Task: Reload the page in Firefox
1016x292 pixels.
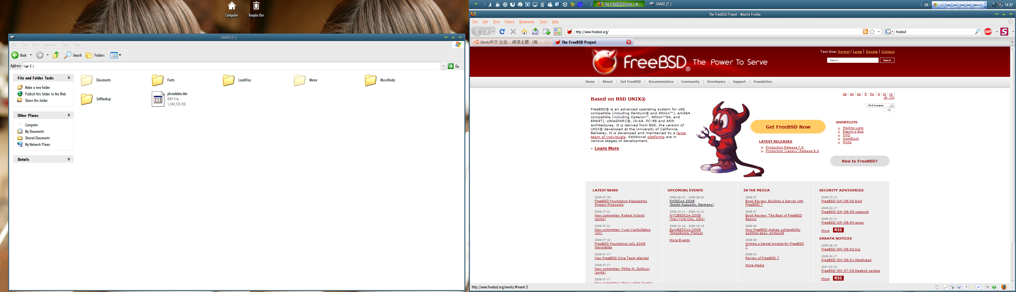Action: [x=502, y=32]
